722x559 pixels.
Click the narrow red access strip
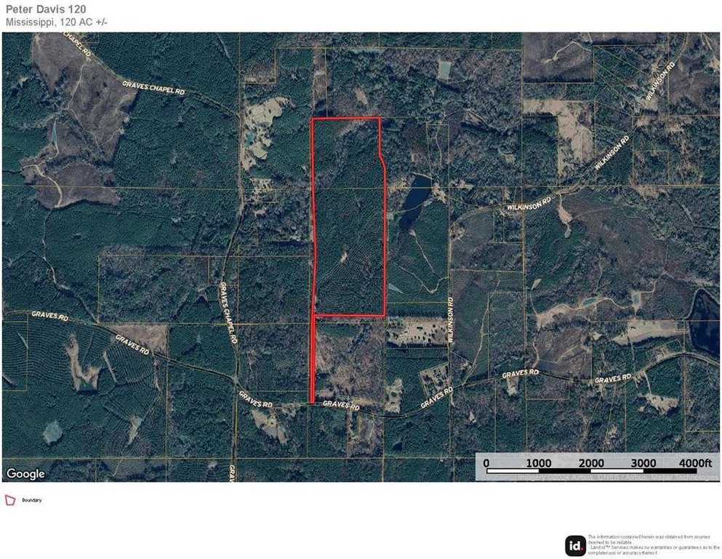[313, 360]
